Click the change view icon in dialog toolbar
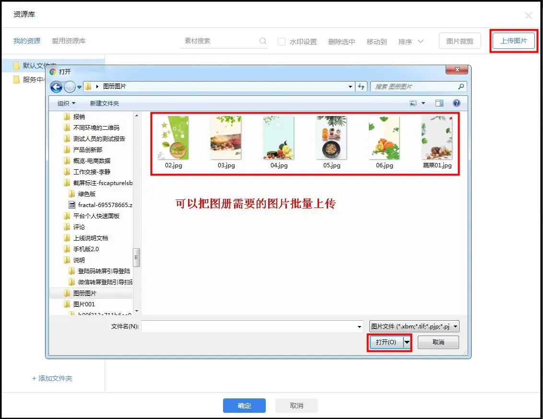This screenshot has height=419, width=543. pyautogui.click(x=413, y=103)
